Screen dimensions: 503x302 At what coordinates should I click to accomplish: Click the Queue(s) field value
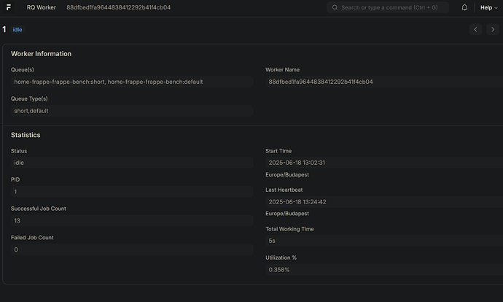(x=131, y=82)
